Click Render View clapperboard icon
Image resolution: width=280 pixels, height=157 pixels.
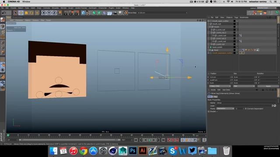click(x=66, y=13)
